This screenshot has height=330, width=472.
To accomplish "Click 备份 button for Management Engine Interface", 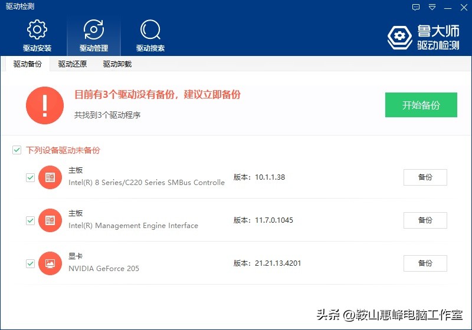I will coord(425,220).
